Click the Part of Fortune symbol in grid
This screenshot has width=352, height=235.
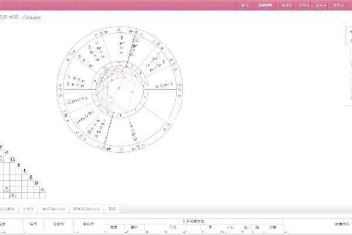[35, 183]
